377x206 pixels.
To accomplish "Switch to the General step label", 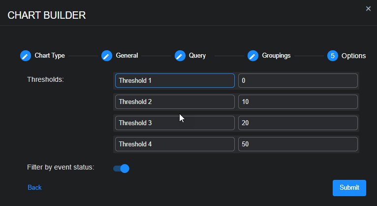I will click(126, 56).
